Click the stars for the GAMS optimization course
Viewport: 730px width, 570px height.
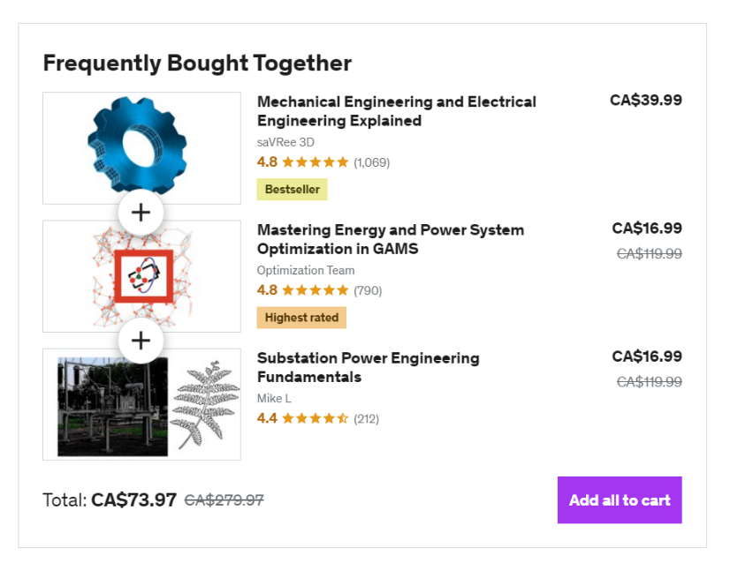(x=316, y=290)
